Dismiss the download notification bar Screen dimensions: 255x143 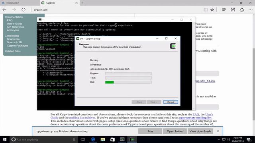point(218,131)
